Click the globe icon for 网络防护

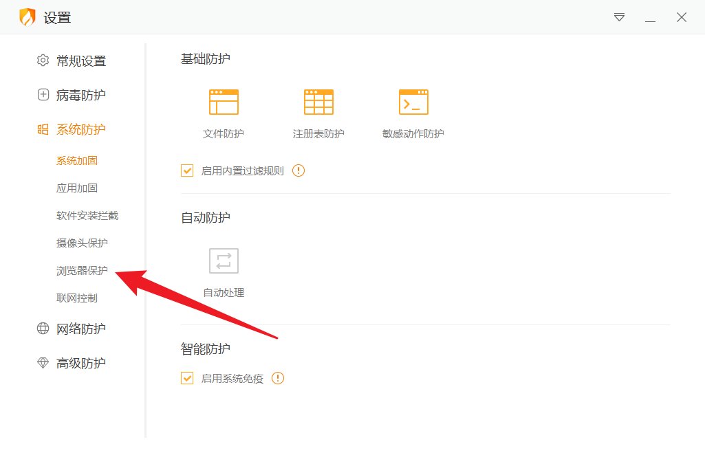tap(43, 329)
